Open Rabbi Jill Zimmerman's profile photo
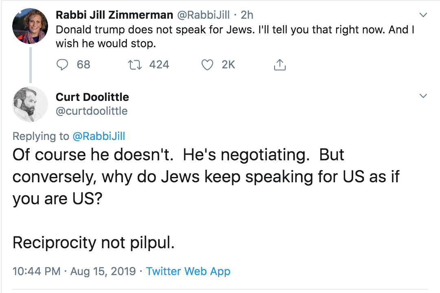Image resolution: width=440 pixels, height=293 pixels. pos(31,26)
